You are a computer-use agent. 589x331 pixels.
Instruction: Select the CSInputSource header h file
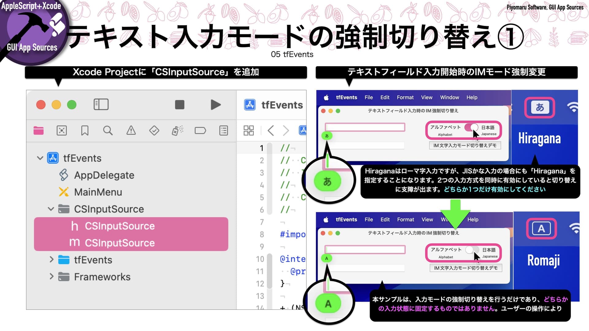coord(131,226)
